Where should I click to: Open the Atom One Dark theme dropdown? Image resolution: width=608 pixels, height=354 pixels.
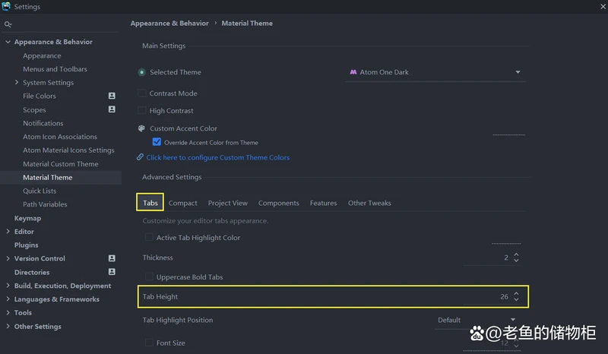435,72
